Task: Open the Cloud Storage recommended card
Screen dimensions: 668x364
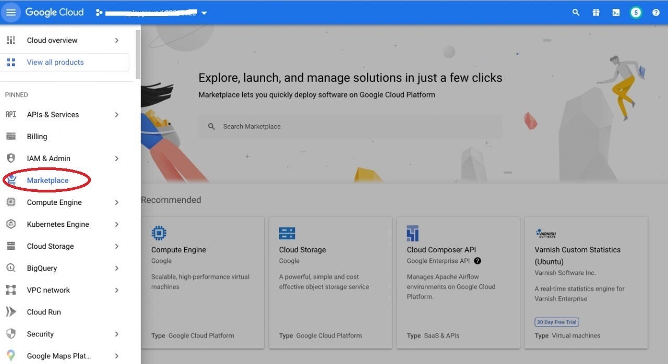Action: (x=330, y=283)
